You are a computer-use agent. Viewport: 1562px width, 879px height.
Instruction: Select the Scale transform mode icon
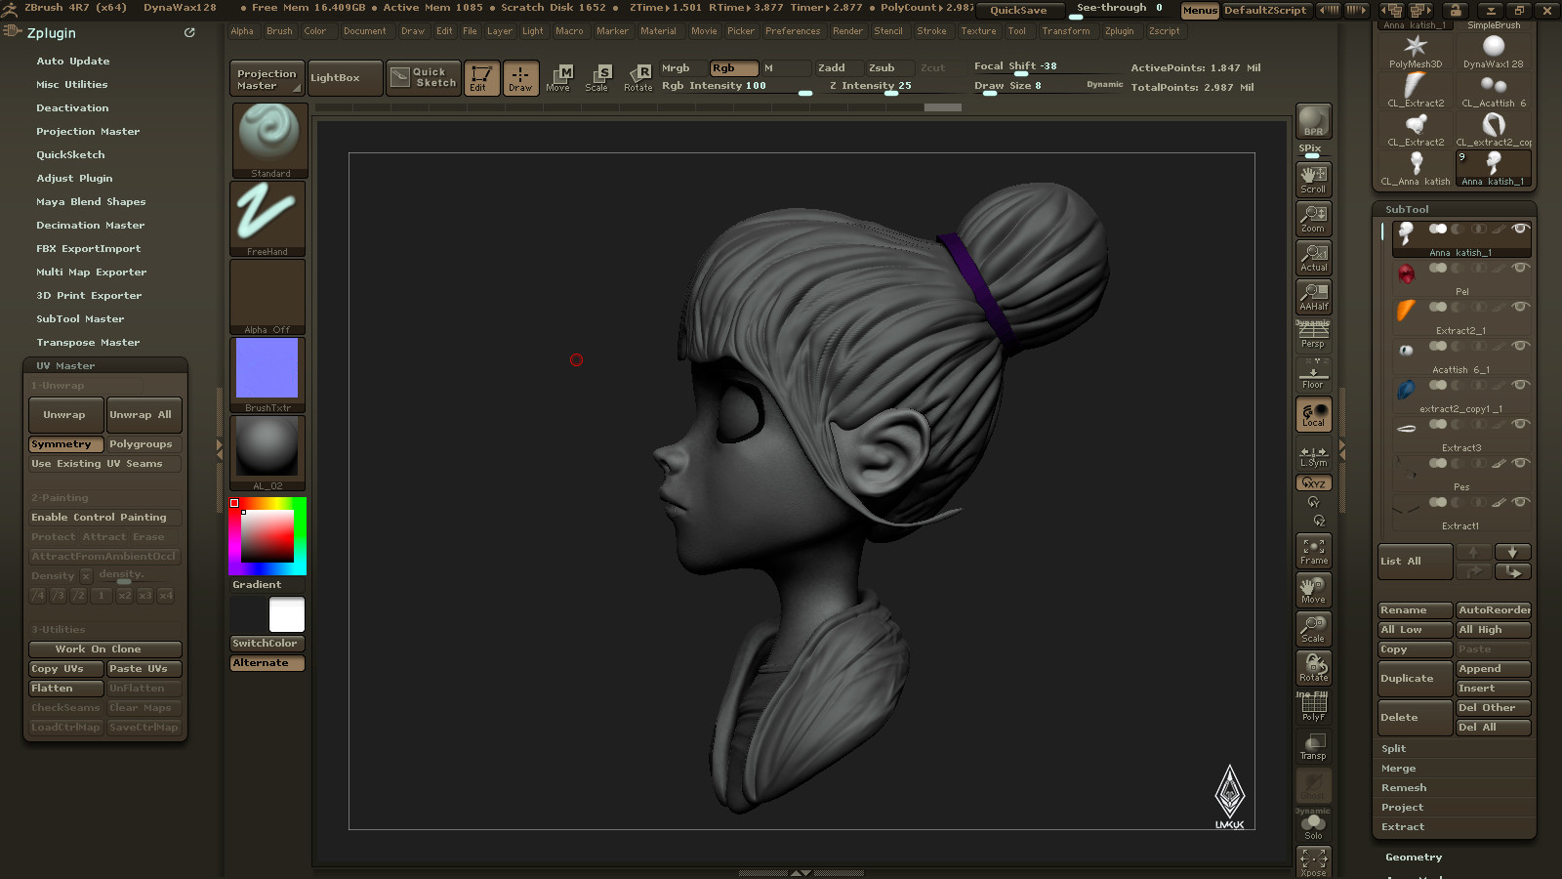click(596, 78)
